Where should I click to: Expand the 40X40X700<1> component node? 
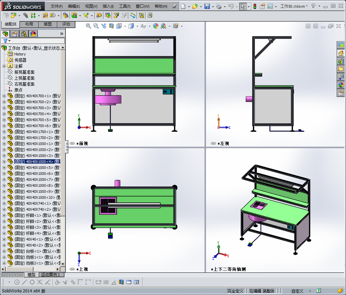pyautogui.click(x=4, y=96)
